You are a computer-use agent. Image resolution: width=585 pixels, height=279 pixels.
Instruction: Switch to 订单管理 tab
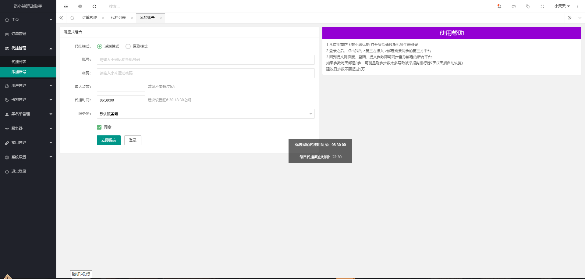click(89, 18)
